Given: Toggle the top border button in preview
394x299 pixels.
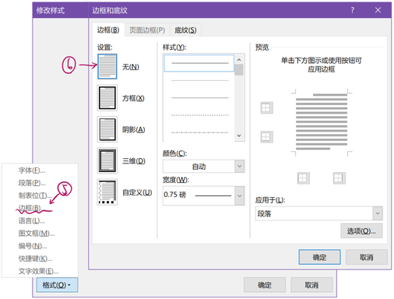Looking at the screenshot, I should tap(267, 107).
